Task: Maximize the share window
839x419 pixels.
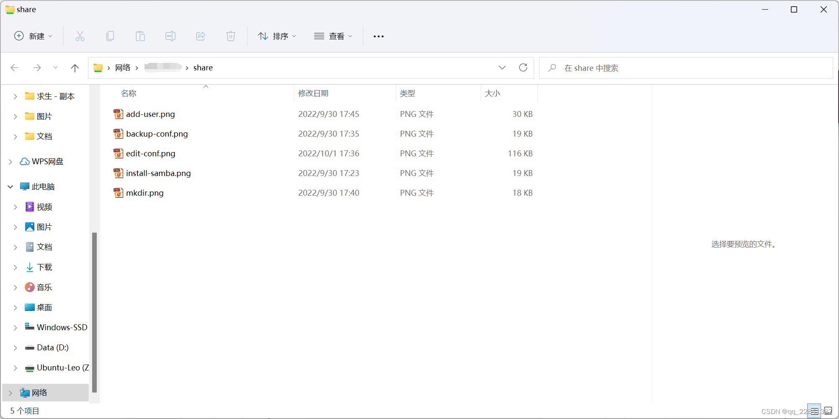Action: click(x=794, y=9)
